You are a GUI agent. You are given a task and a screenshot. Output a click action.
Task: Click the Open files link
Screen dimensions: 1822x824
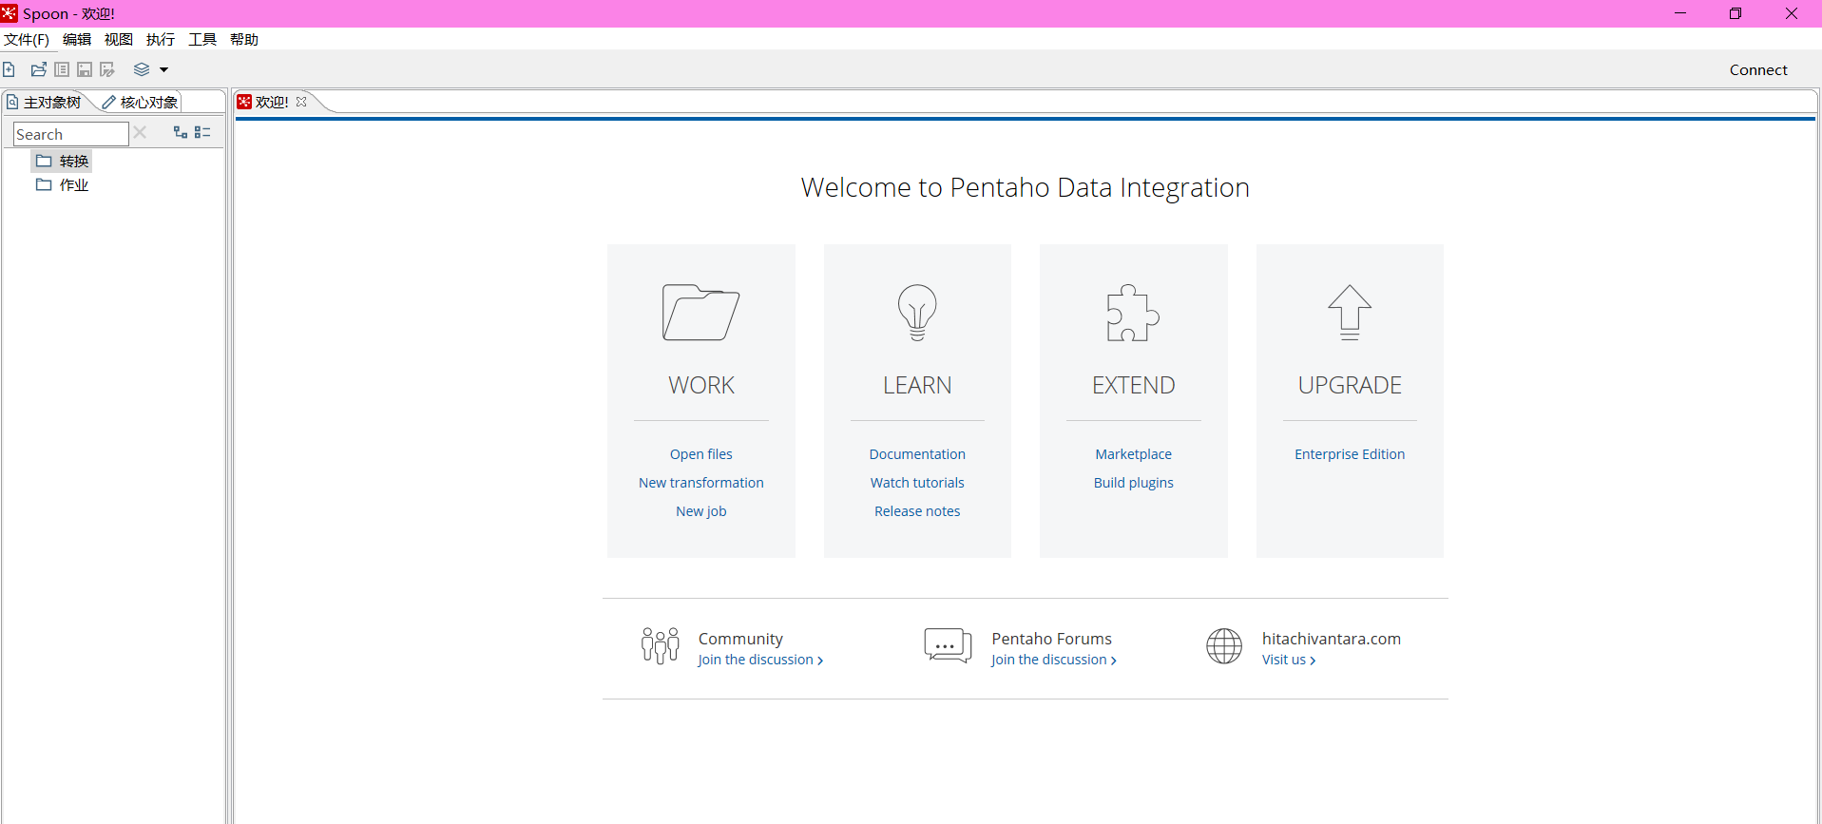click(701, 454)
